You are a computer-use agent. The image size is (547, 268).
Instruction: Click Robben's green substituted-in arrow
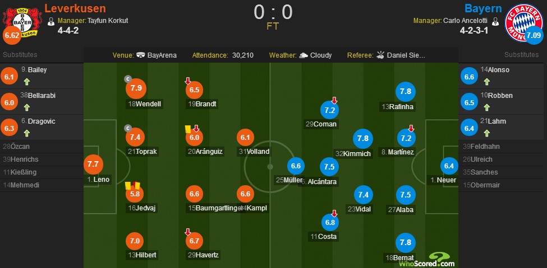(x=486, y=107)
